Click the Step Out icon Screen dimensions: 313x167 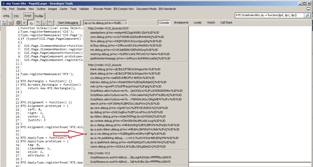(x=51, y=22)
